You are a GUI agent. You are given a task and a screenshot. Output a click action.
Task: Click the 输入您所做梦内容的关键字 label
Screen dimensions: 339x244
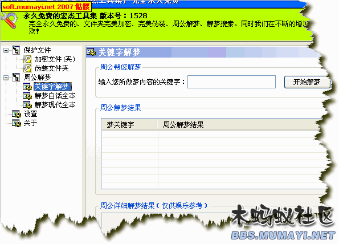click(x=142, y=82)
